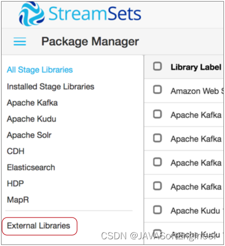Open External Libraries

[x=38, y=226]
